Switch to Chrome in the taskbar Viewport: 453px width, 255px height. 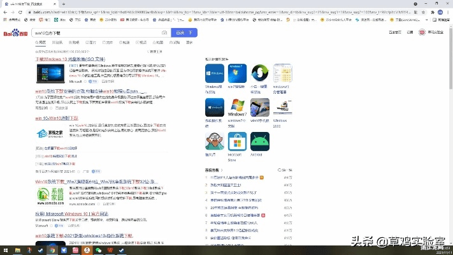click(x=52, y=251)
